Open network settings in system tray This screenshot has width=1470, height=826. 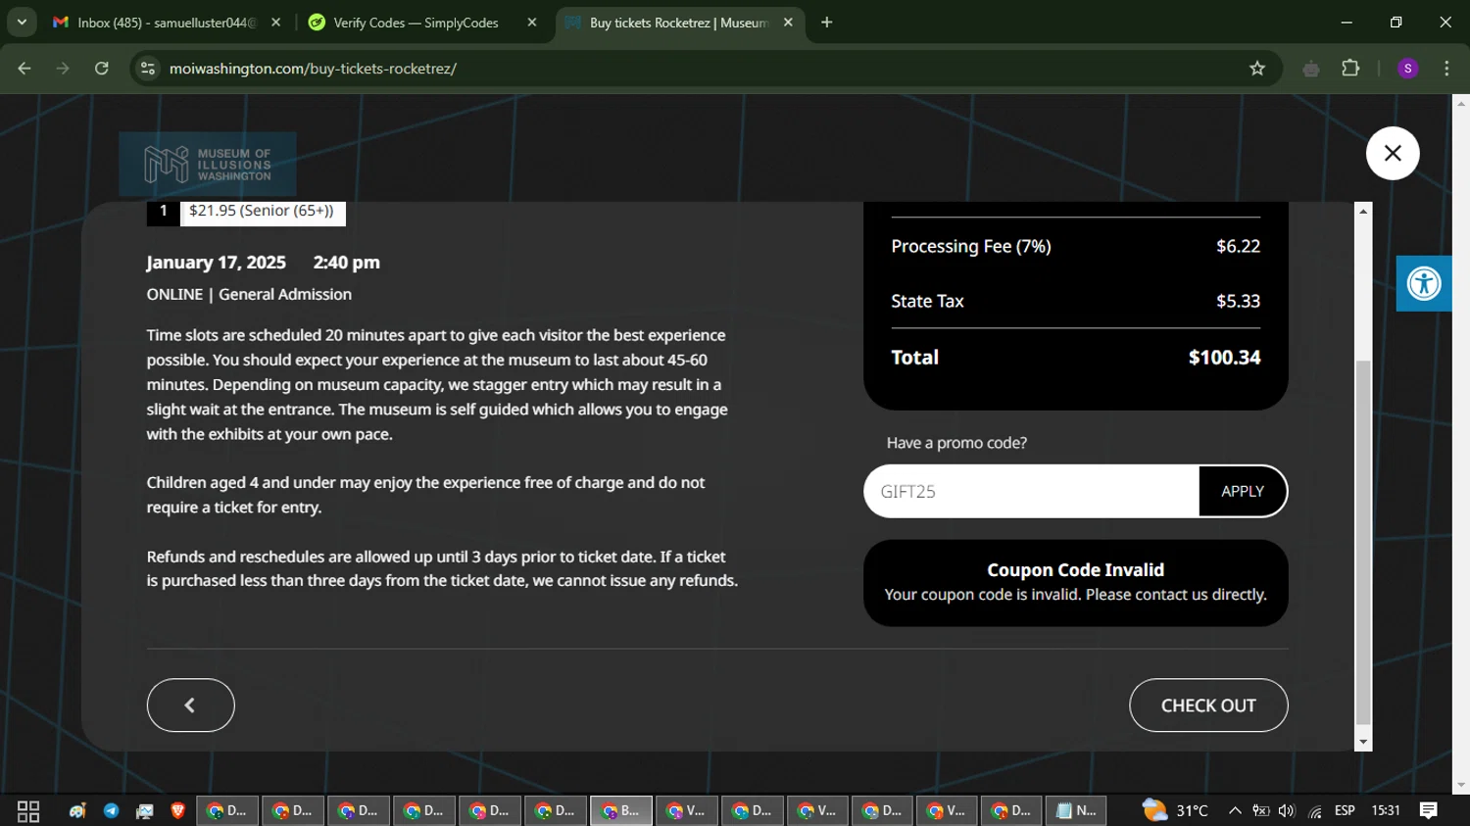[1315, 811]
